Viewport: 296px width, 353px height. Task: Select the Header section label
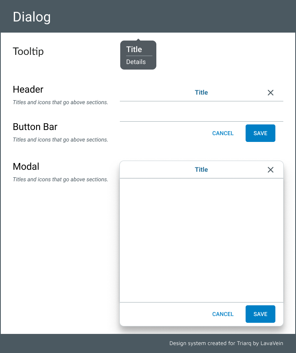click(x=28, y=89)
